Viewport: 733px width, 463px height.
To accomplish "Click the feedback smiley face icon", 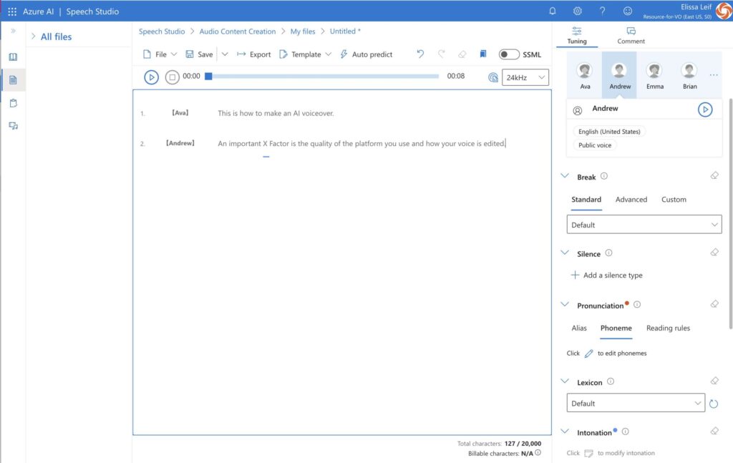I will 628,11.
